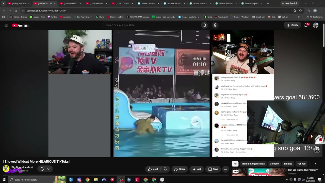This screenshot has height=183, width=325.
Task: Show hidden system tray icons
Action: coord(287,180)
